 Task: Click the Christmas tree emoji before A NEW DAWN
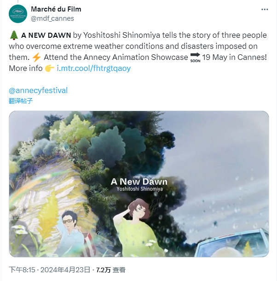14,35
